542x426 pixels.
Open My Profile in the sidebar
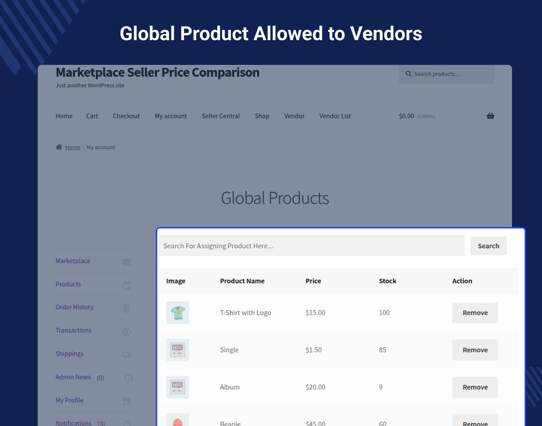[x=70, y=400]
